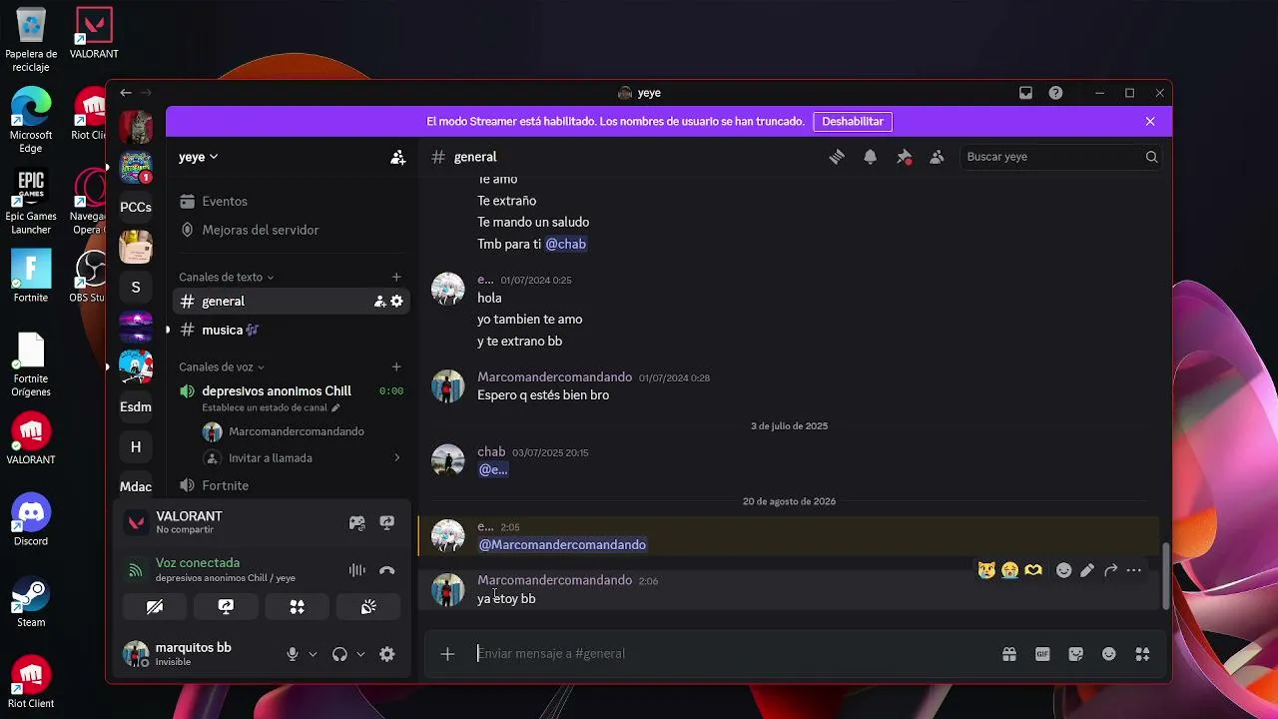
Task: Invite people using icon beside yeye header
Action: [397, 157]
